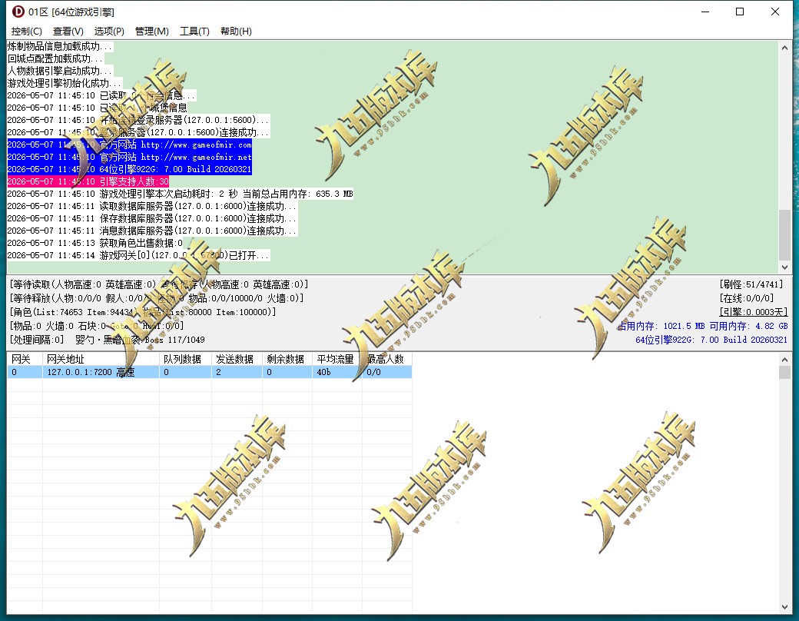
Task: Open the 查看(V) menu
Action: 68,31
